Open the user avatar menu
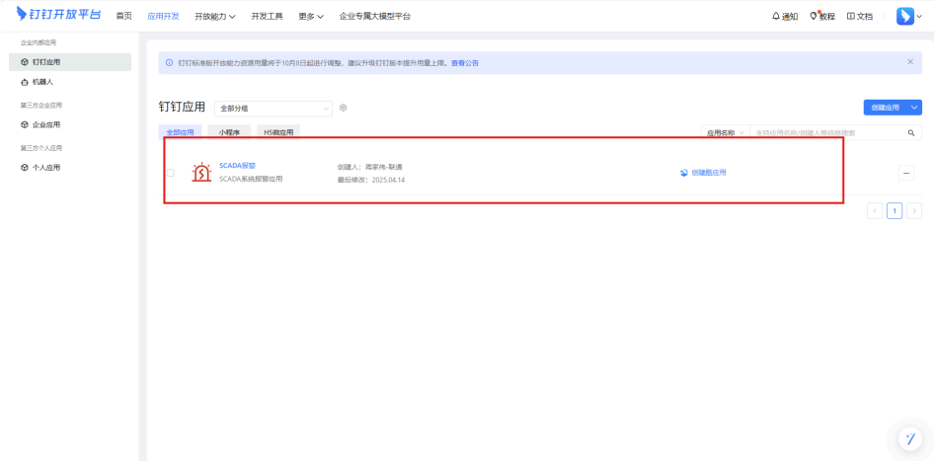 (x=909, y=17)
